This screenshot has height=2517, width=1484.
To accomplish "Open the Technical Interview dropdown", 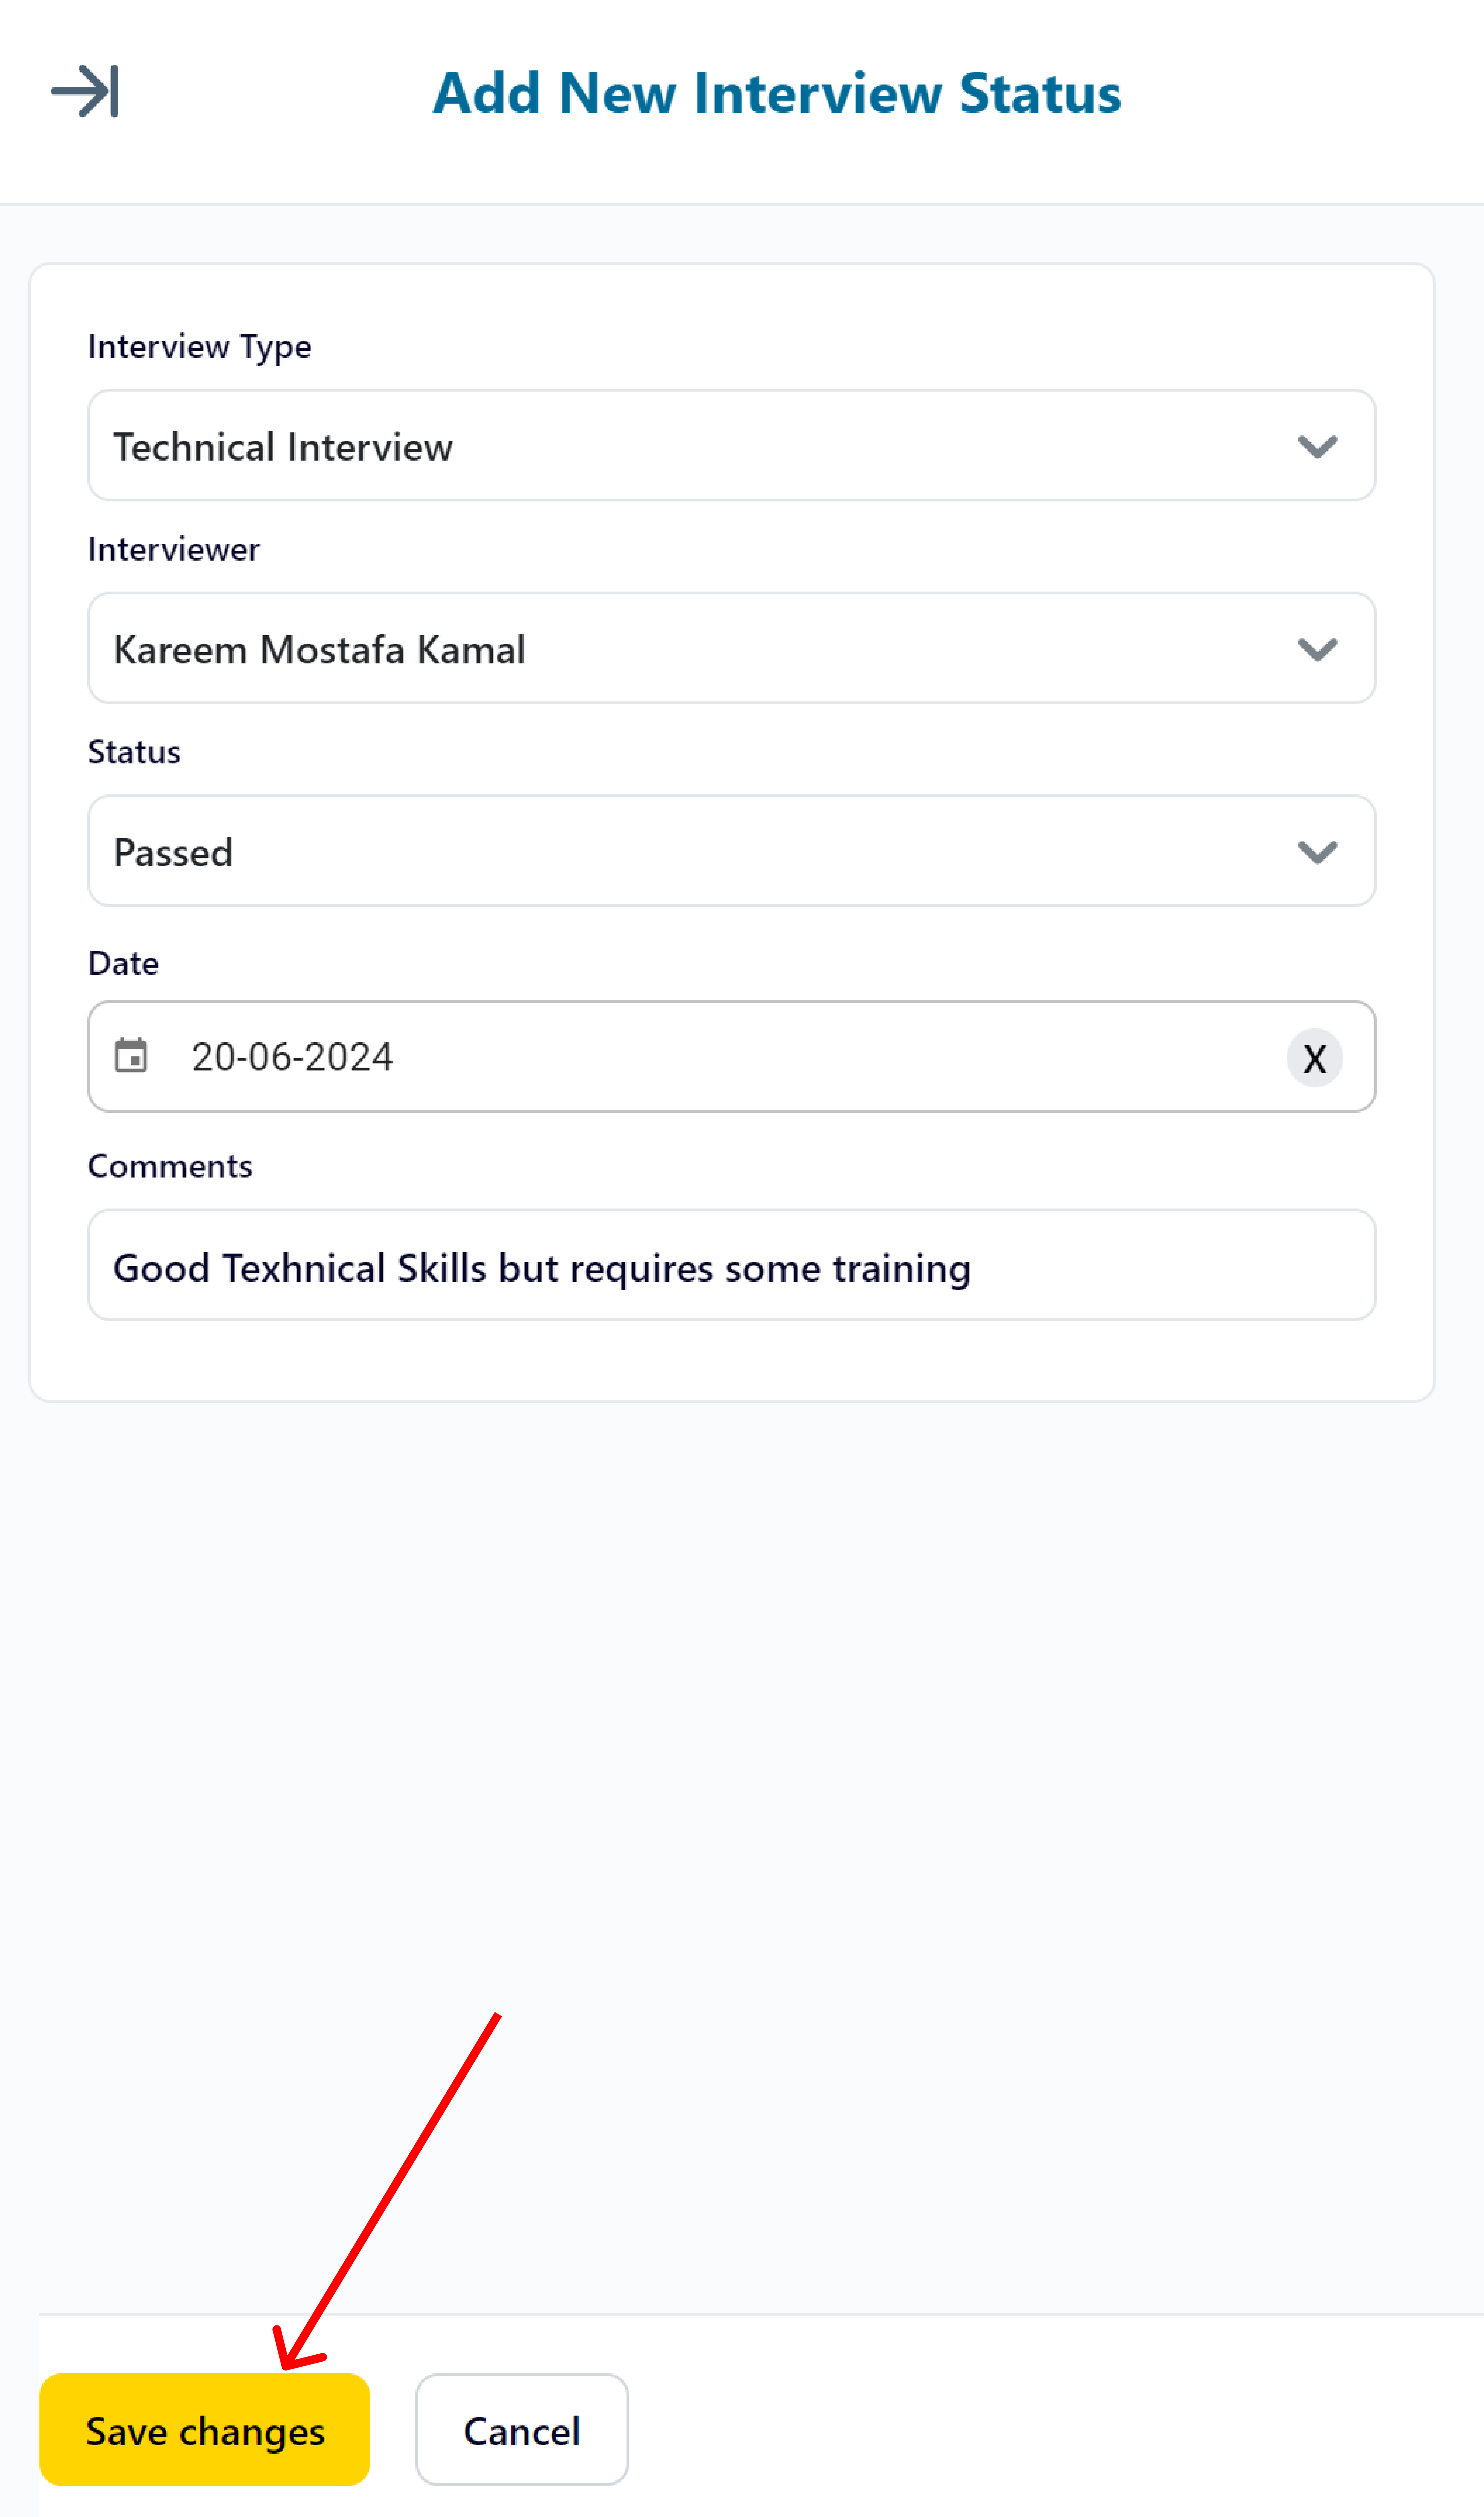I will click(x=732, y=446).
